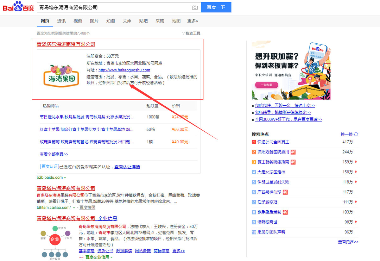Screen dimensions: 380x261
Task: Switch to the 视频 tab
Action: pos(78,21)
